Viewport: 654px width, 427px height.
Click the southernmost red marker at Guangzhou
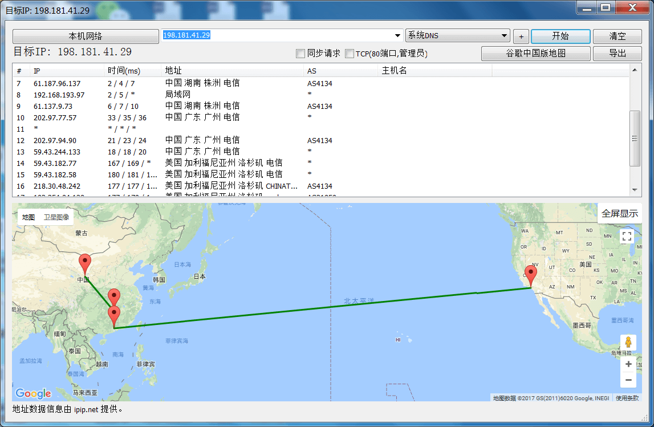click(x=114, y=316)
